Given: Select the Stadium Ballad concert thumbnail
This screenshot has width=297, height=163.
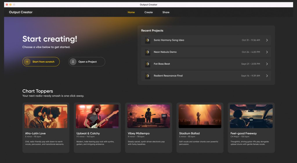Looking at the screenshot, I should (x=200, y=116).
